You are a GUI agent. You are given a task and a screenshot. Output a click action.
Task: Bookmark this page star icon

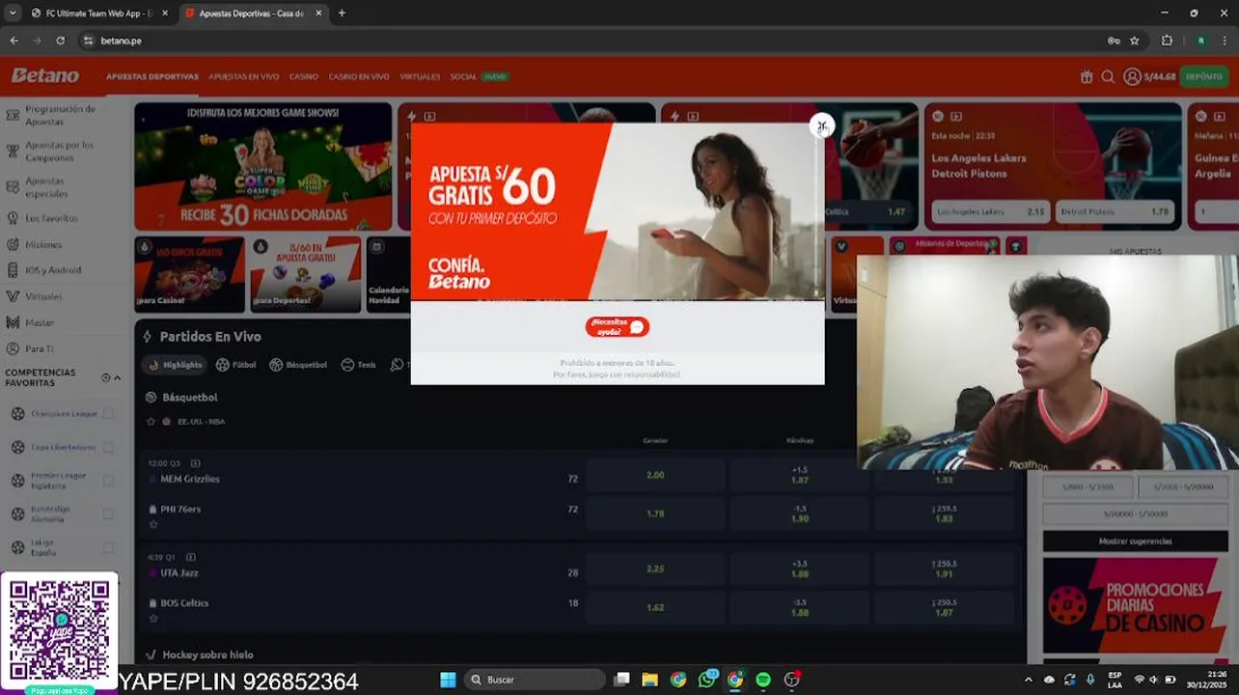click(x=1135, y=41)
